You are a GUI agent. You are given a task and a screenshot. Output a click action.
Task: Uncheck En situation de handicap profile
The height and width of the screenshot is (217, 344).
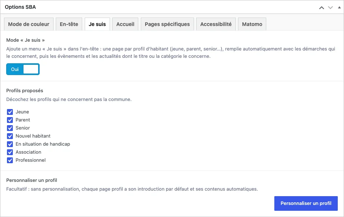[x=10, y=144]
